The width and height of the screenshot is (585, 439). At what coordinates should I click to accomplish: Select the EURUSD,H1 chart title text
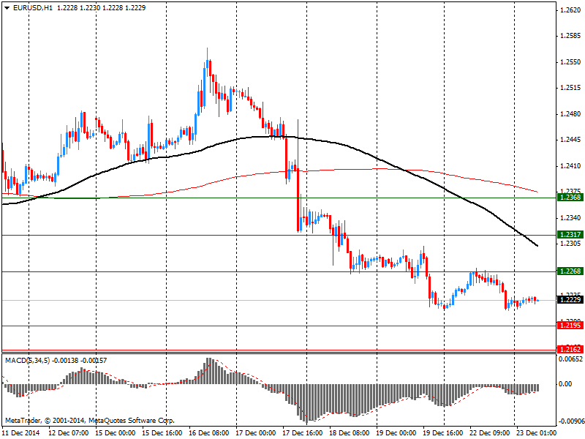click(33, 8)
